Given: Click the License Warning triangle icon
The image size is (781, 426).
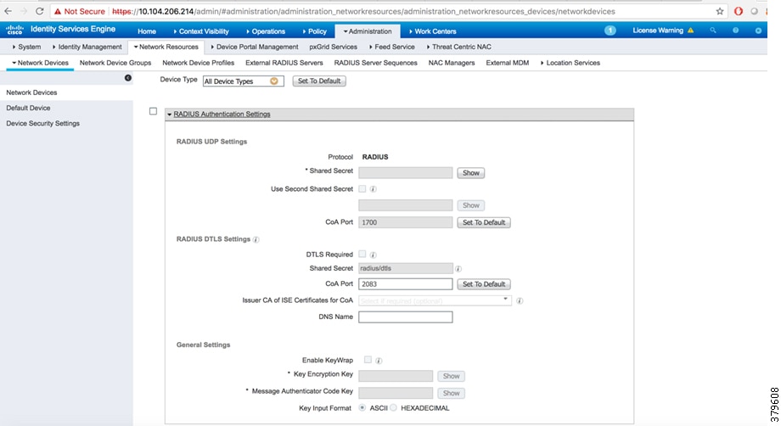Looking at the screenshot, I should [x=690, y=31].
